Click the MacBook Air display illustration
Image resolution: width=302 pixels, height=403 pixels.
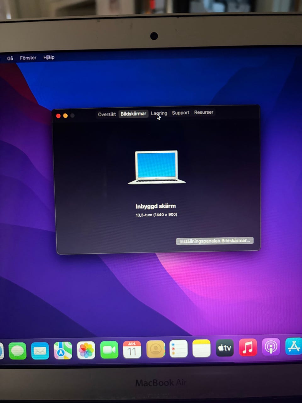(x=157, y=167)
